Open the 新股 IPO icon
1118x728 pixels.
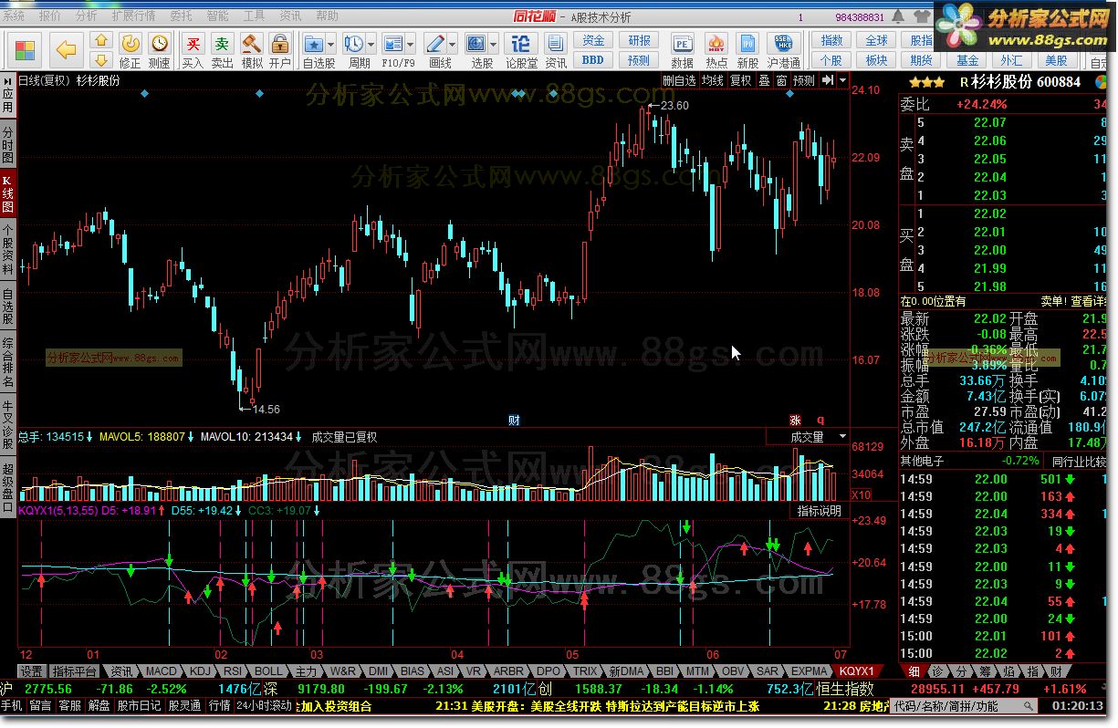coord(748,43)
